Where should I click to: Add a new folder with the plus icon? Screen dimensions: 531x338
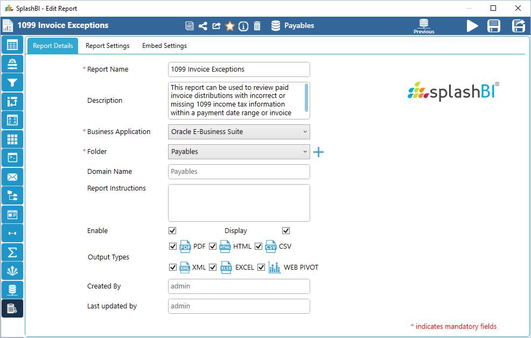pos(318,152)
